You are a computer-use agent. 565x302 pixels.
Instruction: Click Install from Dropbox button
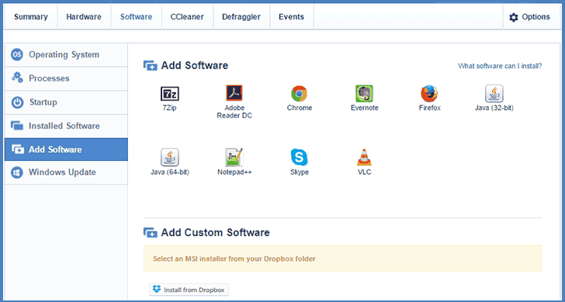[x=189, y=290]
